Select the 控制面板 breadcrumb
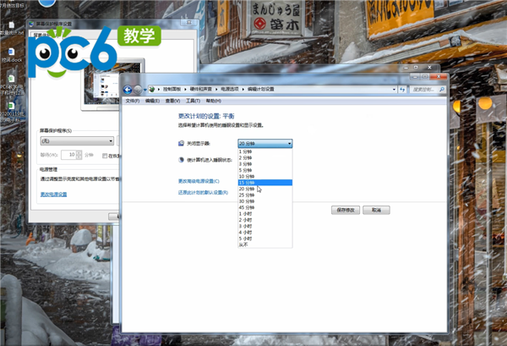507x346 pixels. pyautogui.click(x=172, y=89)
